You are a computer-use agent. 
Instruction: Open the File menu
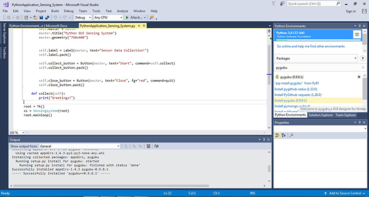[5, 11]
